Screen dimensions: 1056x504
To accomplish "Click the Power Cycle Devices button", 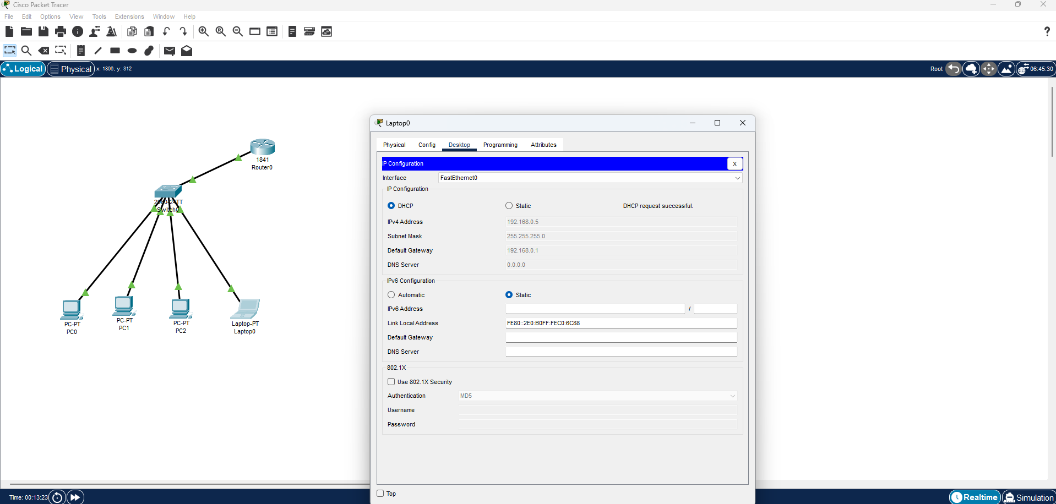I will [x=57, y=497].
